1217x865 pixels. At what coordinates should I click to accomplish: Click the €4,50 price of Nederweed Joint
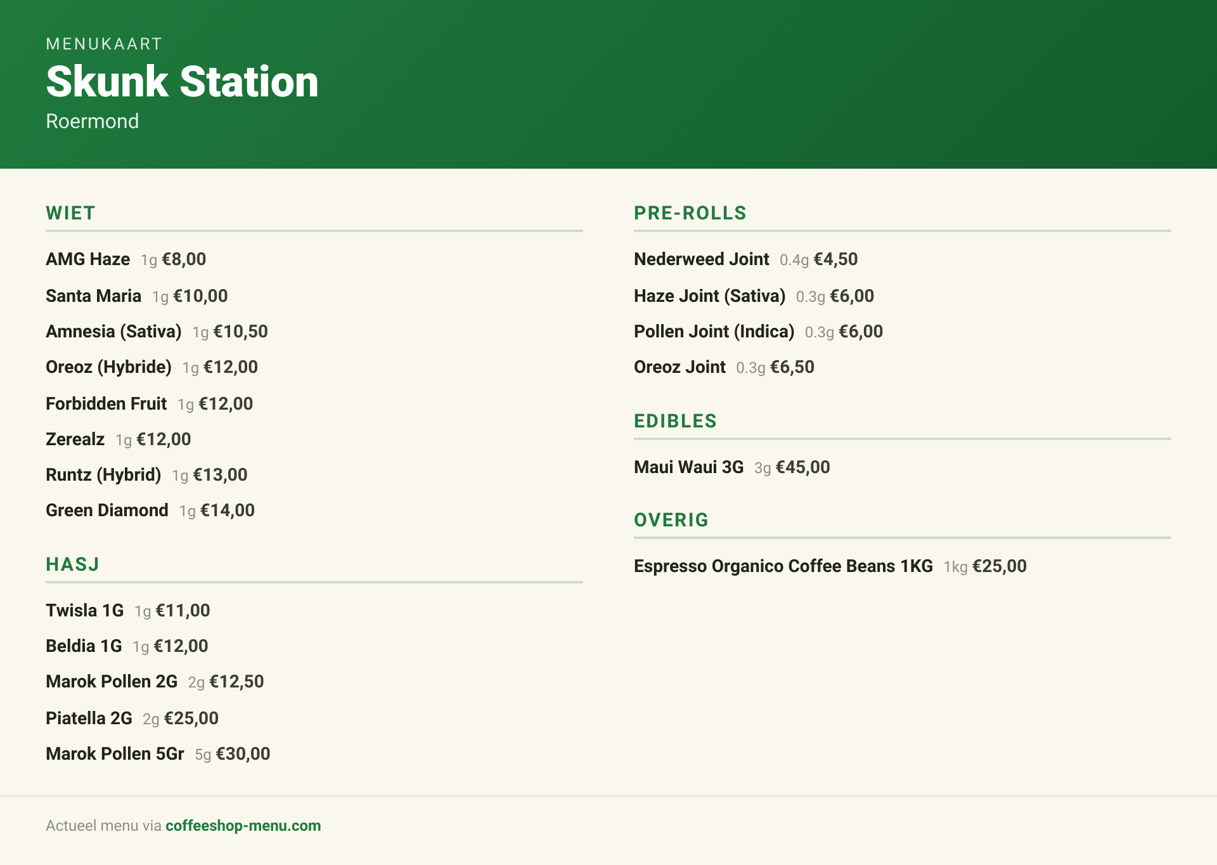tap(835, 259)
